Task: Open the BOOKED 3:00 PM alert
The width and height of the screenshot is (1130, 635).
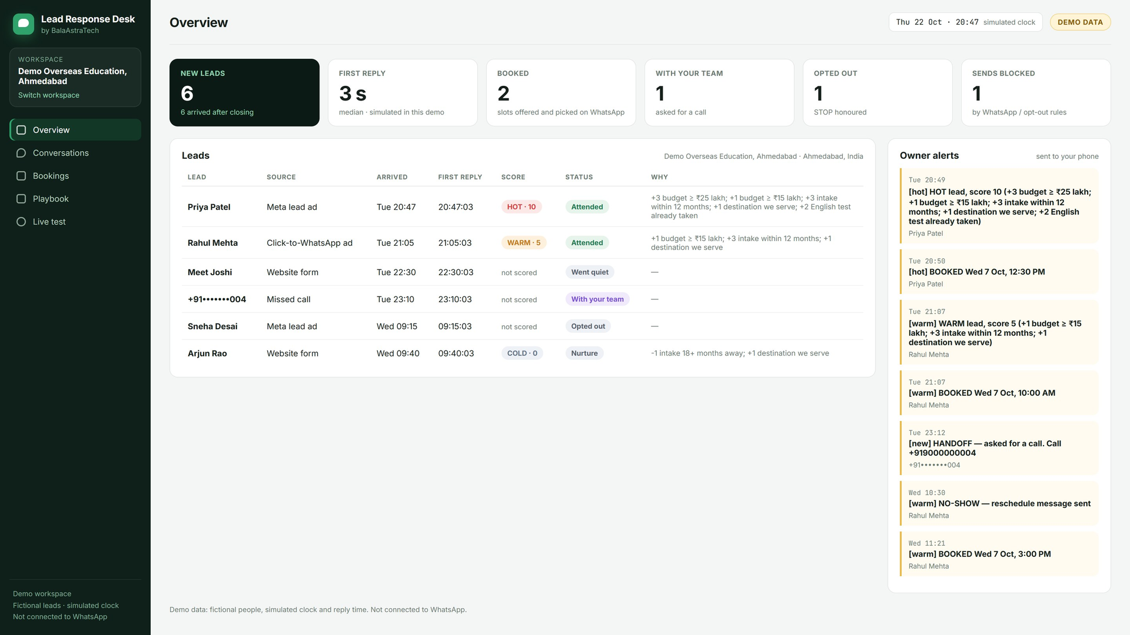Action: 999,554
